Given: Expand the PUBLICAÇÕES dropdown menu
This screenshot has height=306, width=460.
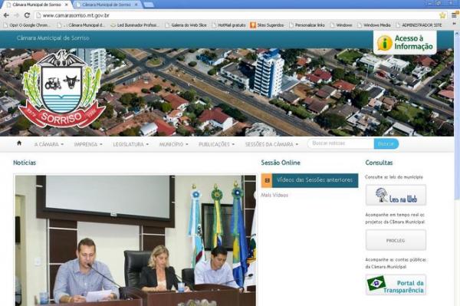Looking at the screenshot, I should coord(216,144).
